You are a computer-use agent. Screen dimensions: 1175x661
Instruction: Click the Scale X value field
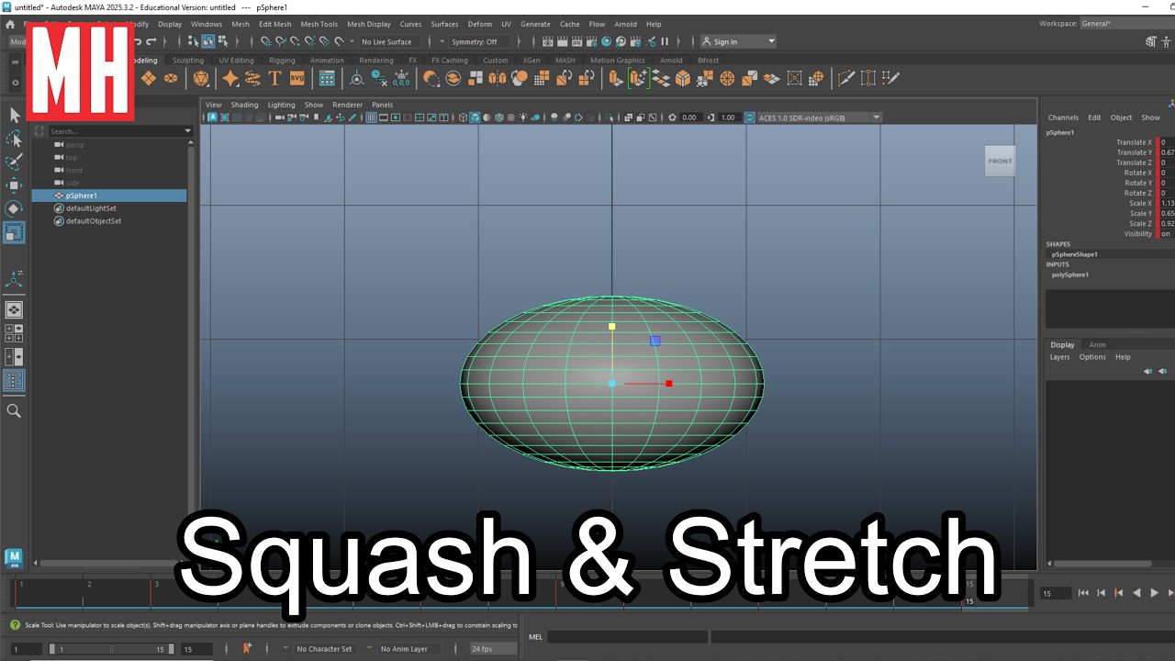(x=1168, y=204)
